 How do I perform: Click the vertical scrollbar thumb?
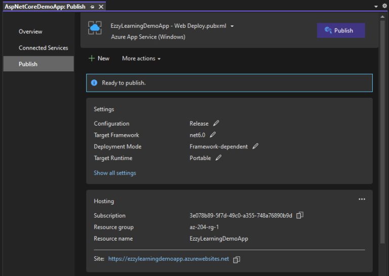click(x=382, y=132)
